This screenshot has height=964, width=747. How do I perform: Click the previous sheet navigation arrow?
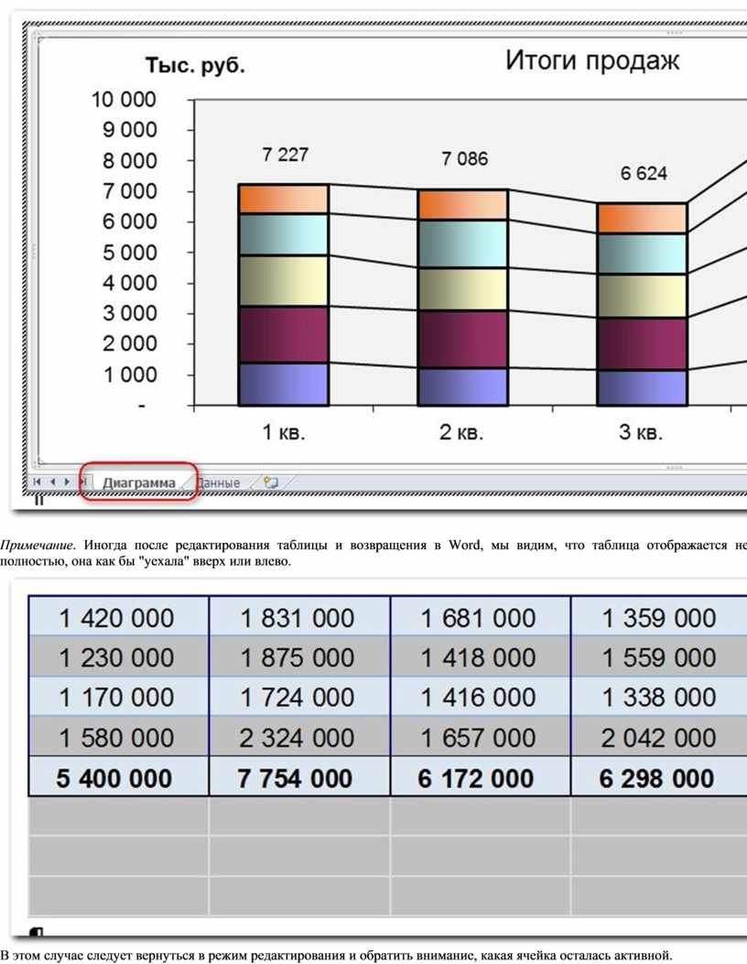(51, 482)
